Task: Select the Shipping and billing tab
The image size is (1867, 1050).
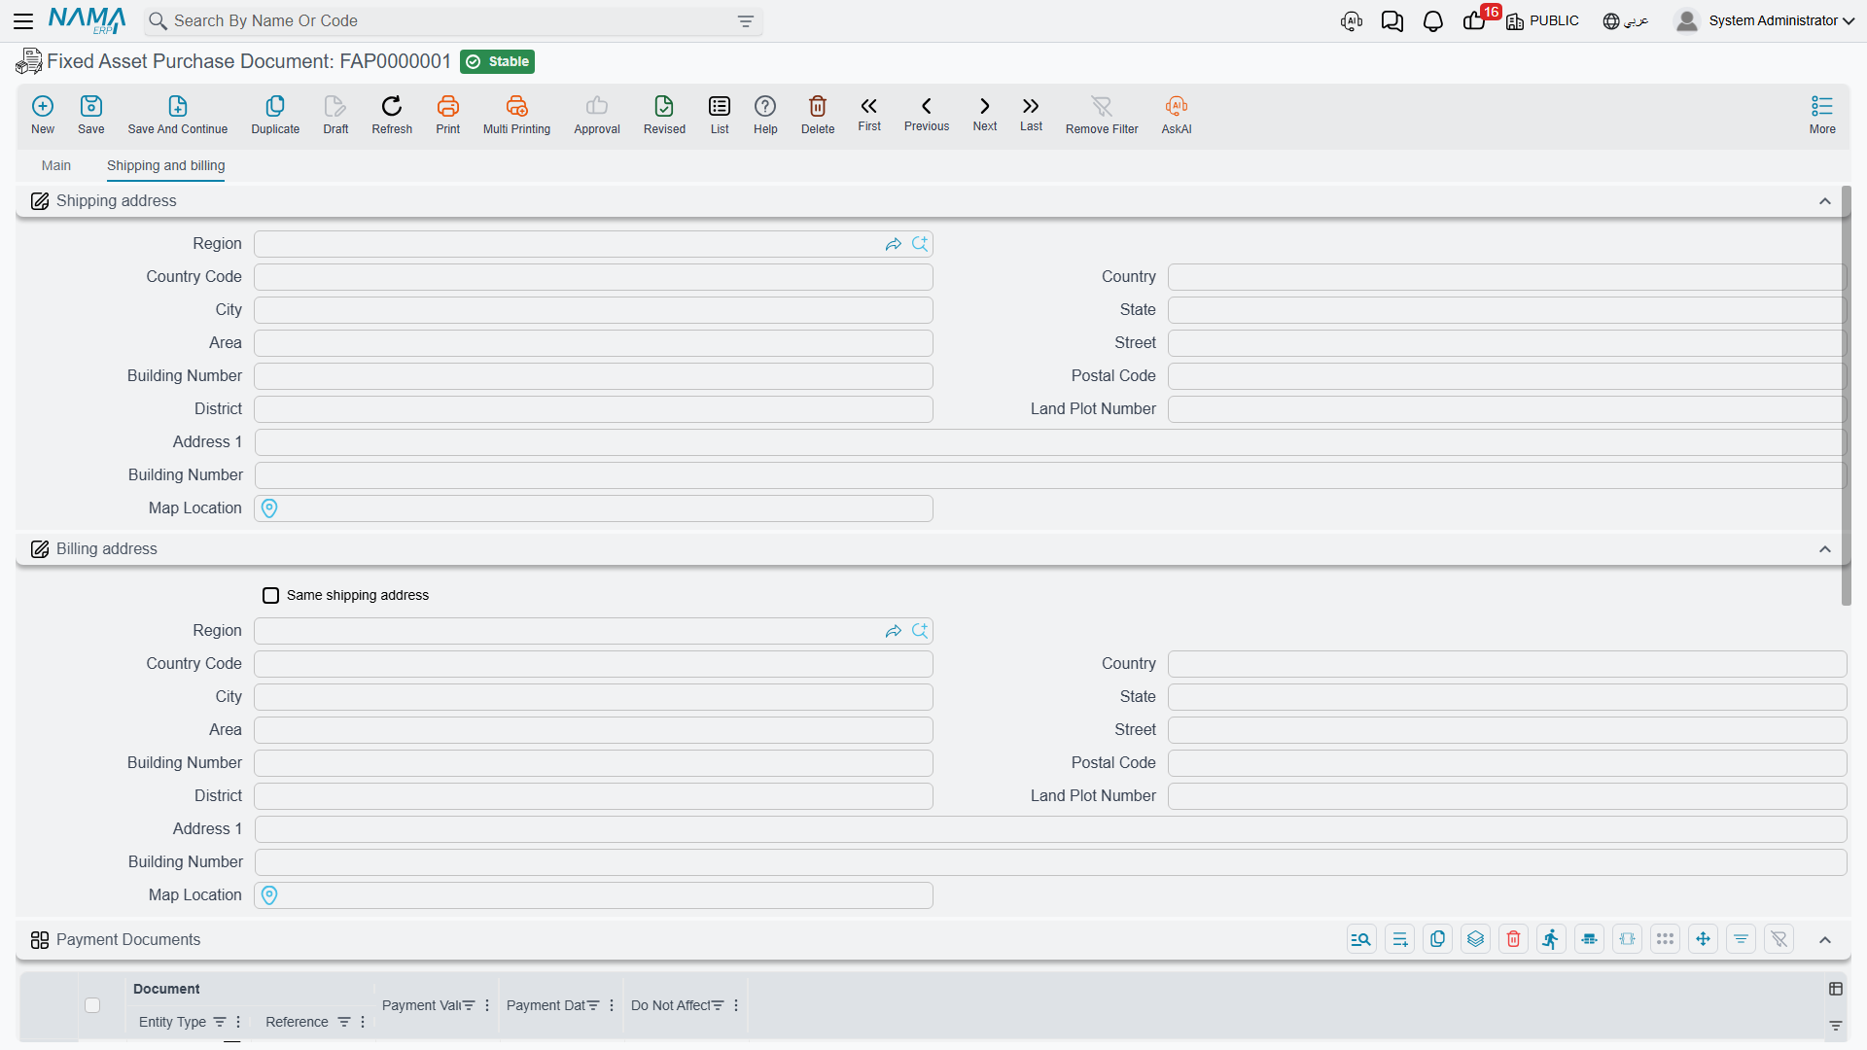Action: [165, 166]
